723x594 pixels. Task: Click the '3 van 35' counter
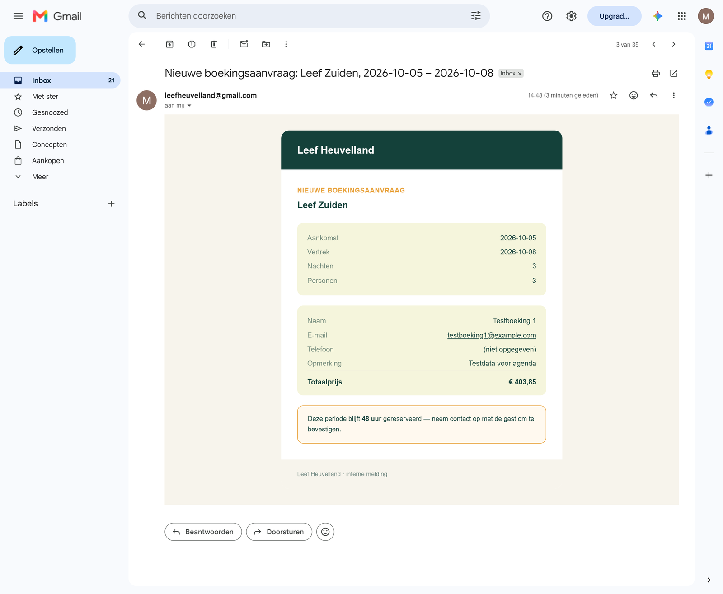627,44
